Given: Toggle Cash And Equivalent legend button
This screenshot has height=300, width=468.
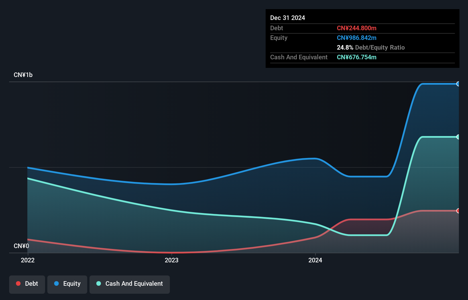Looking at the screenshot, I should click(x=130, y=284).
